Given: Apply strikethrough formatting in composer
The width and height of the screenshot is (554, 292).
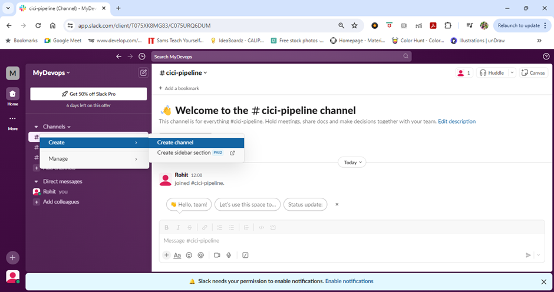Looking at the screenshot, I should tap(190, 227).
